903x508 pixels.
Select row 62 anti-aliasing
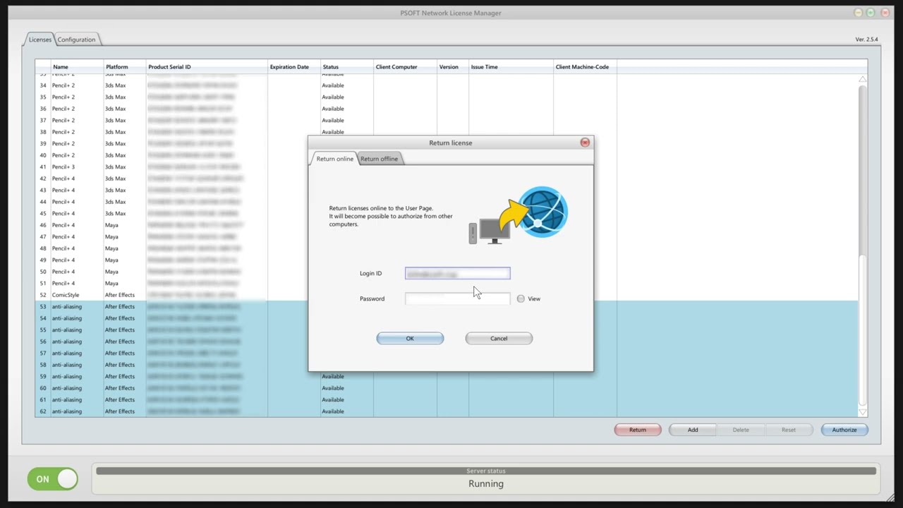[x=446, y=411]
